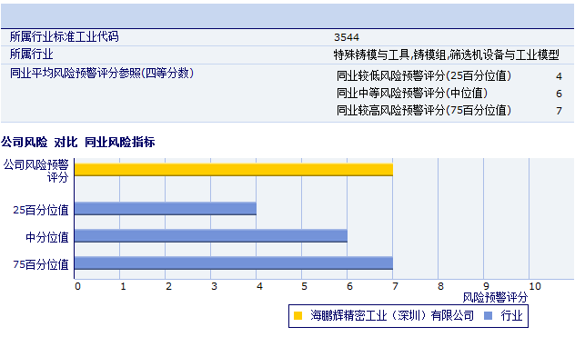Screen dimensions: 585x337
Task: Click 同业较高风险预警评分(75百分位值) row
Action: tap(449, 111)
